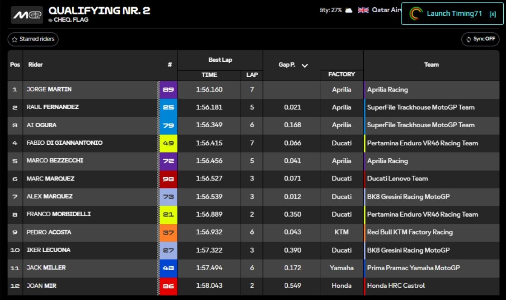The height and width of the screenshot is (300, 506).
Task: Open rider MARC MARQUEZ
Action: (x=50, y=179)
